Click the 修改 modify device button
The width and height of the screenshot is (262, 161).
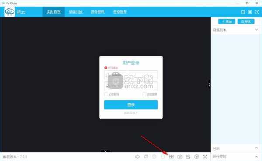(246, 21)
